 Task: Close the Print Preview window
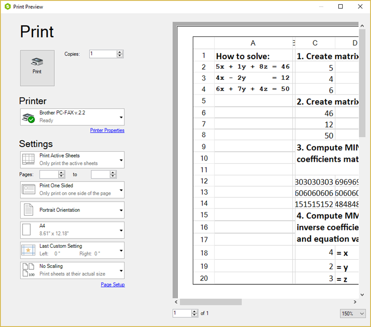pos(360,7)
